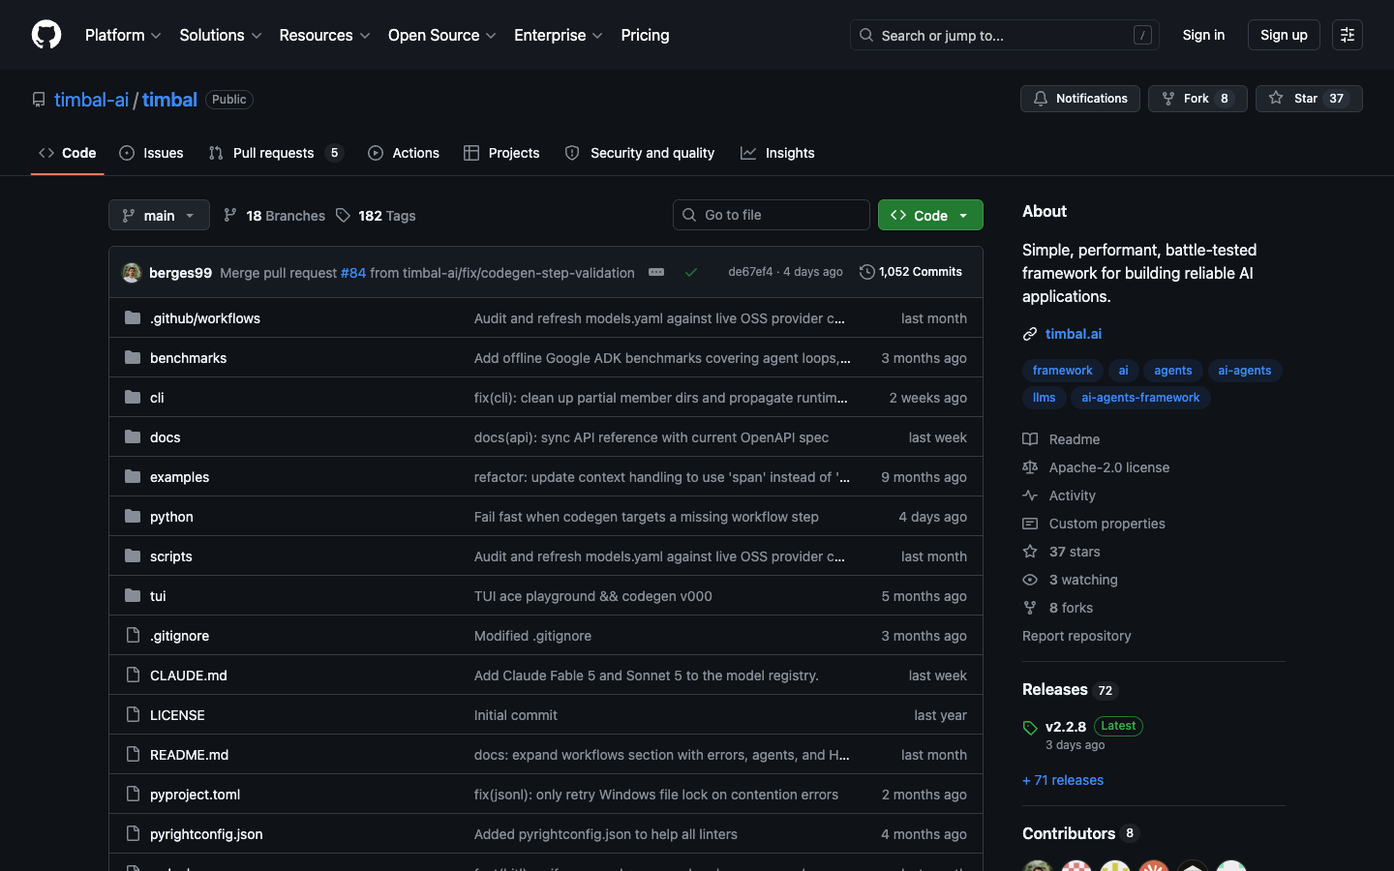The image size is (1394, 871).
Task: Switch to the Issues tab
Action: [x=151, y=153]
